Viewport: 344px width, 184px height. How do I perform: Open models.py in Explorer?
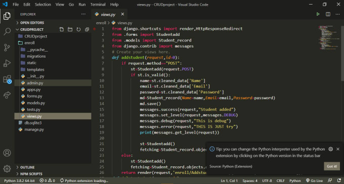tap(53, 103)
